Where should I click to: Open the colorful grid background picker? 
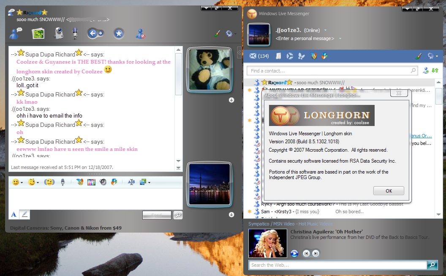point(91,182)
